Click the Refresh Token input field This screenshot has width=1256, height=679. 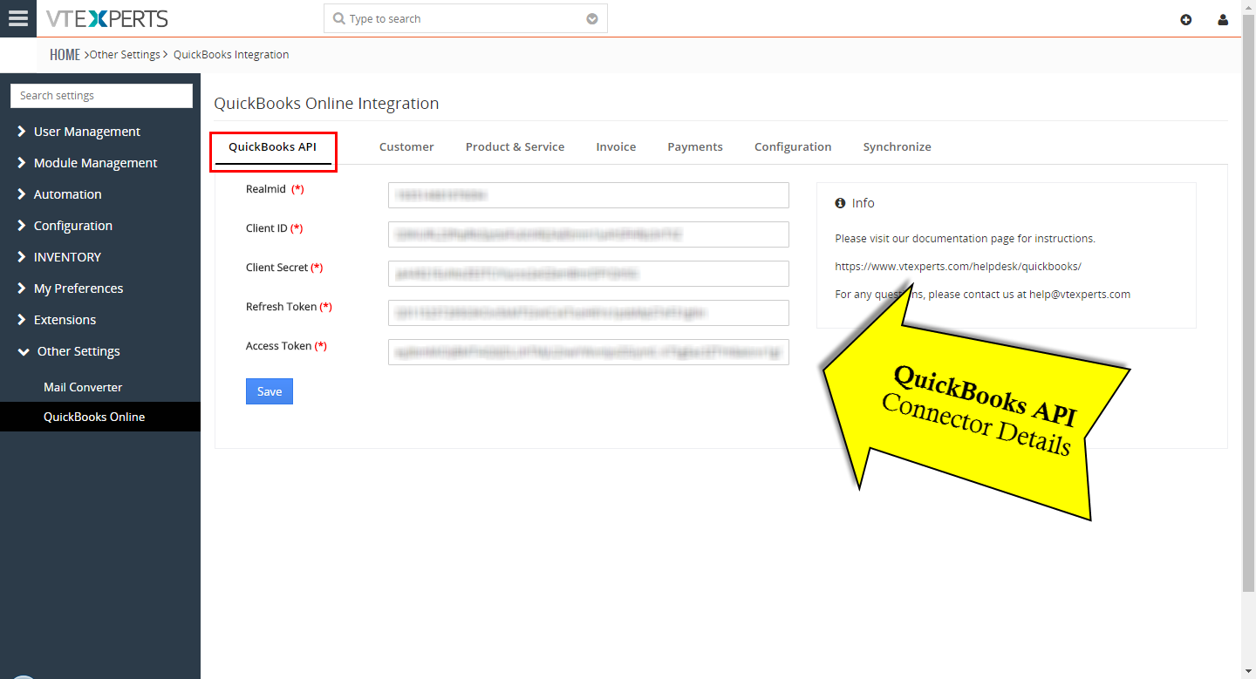click(589, 313)
